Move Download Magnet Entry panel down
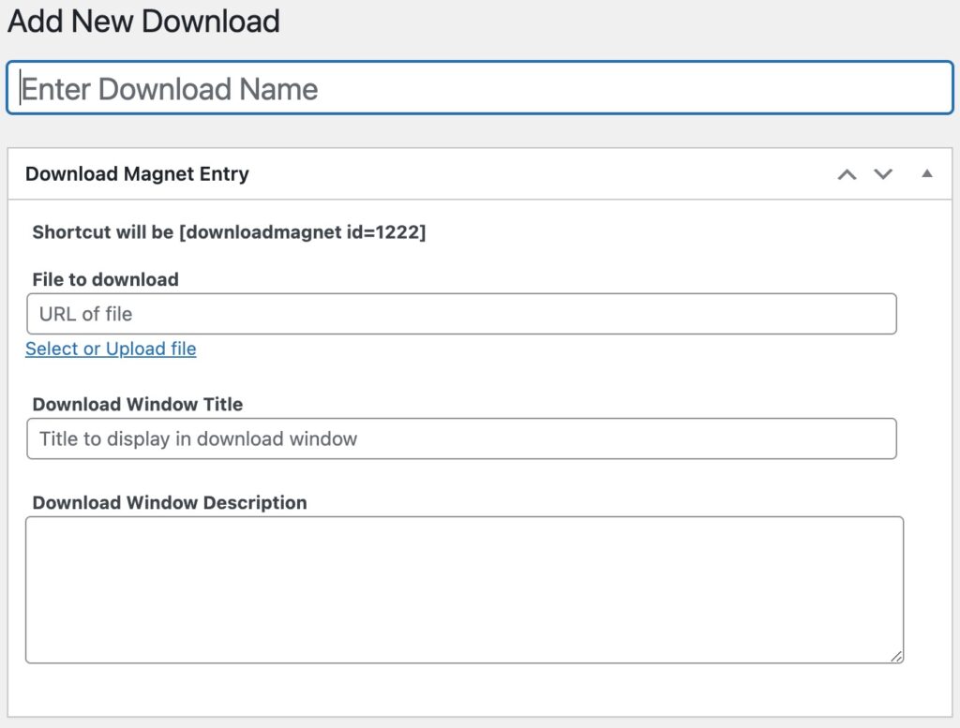960x728 pixels. (x=883, y=174)
